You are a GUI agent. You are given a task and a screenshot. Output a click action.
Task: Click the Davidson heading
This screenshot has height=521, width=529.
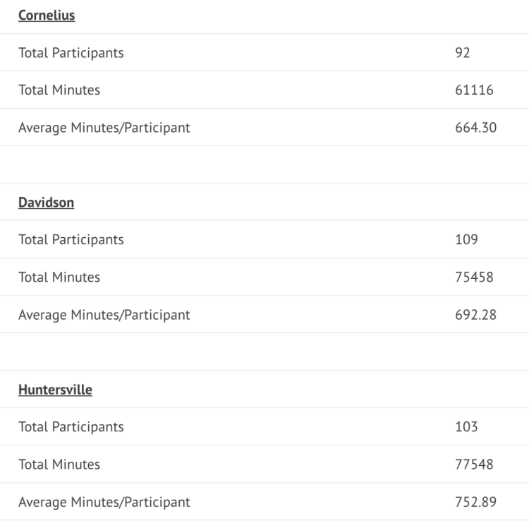(47, 203)
